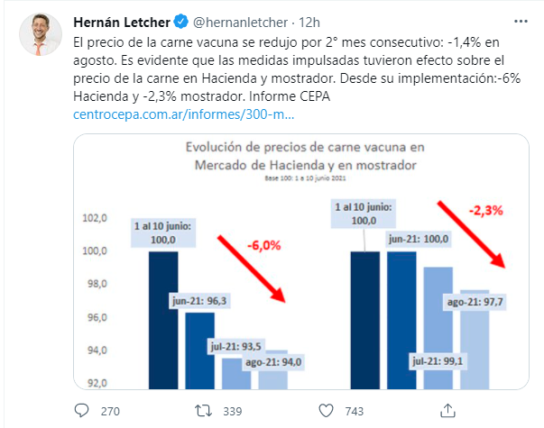
Task: Open the @hernanletcher handle link
Action: tap(240, 23)
